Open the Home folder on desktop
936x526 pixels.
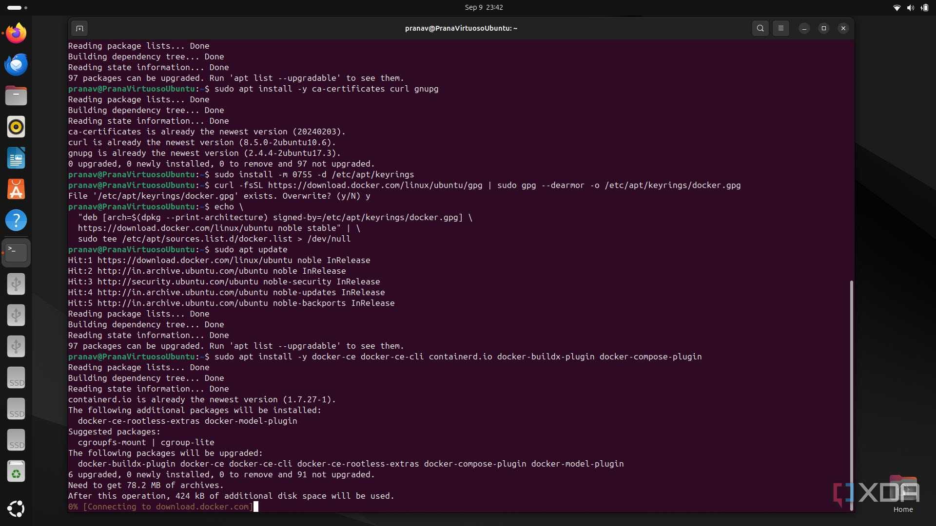pos(903,494)
